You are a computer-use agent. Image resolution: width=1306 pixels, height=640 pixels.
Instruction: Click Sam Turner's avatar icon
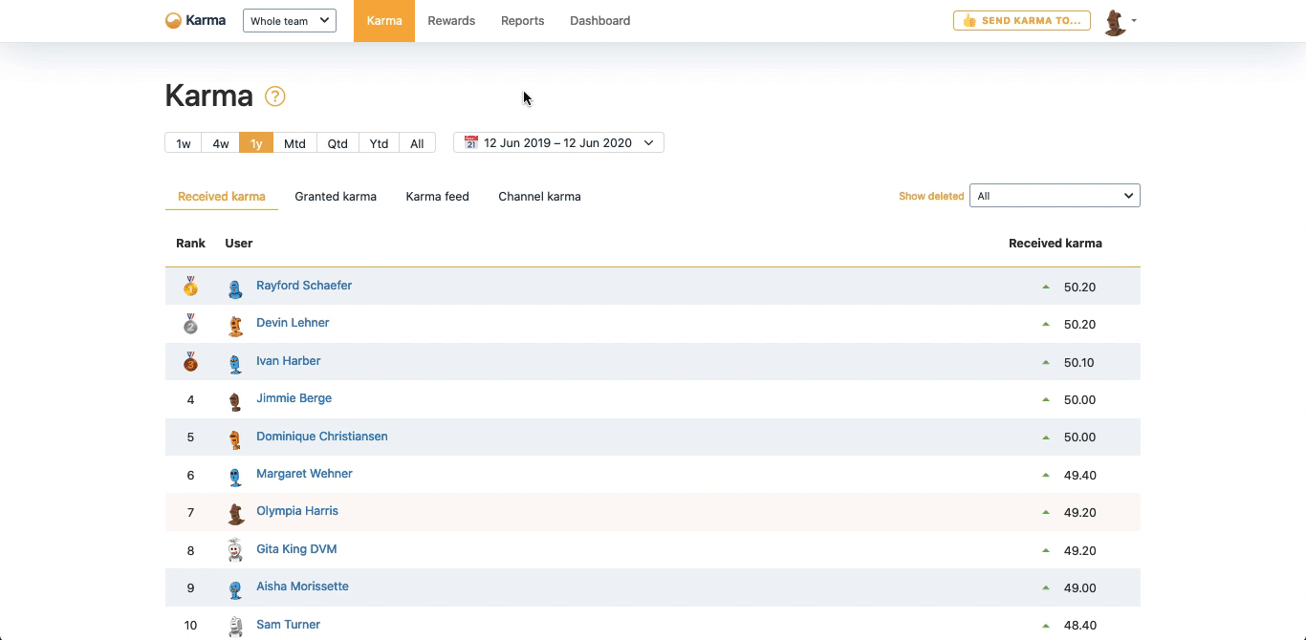click(235, 627)
